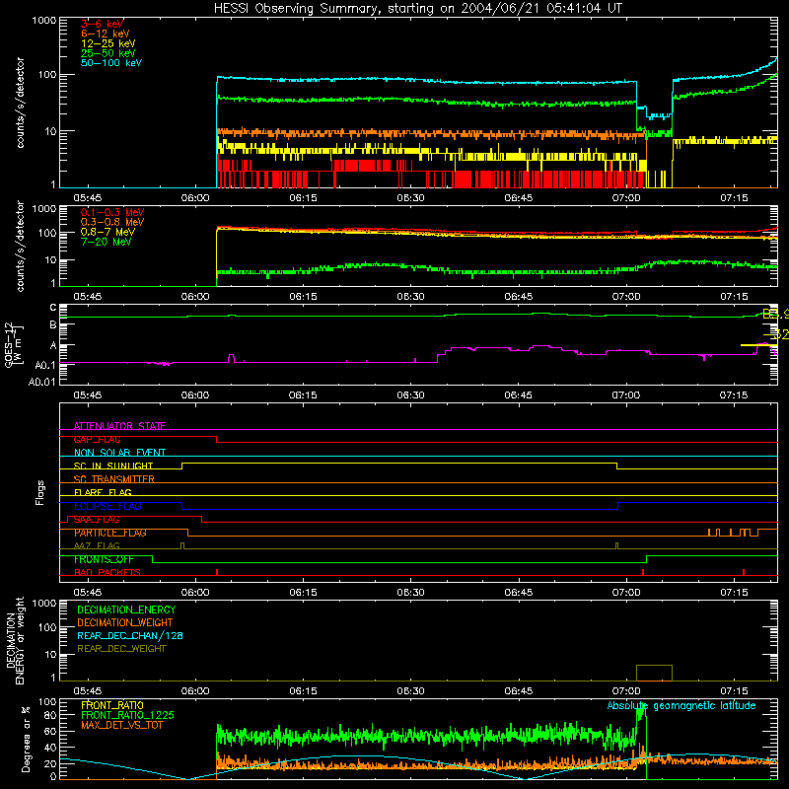Click the SC_IN_SUNLIGHT flag label
This screenshot has width=789, height=789.
(113, 466)
